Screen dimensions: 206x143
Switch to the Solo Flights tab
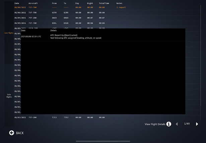[9, 96]
